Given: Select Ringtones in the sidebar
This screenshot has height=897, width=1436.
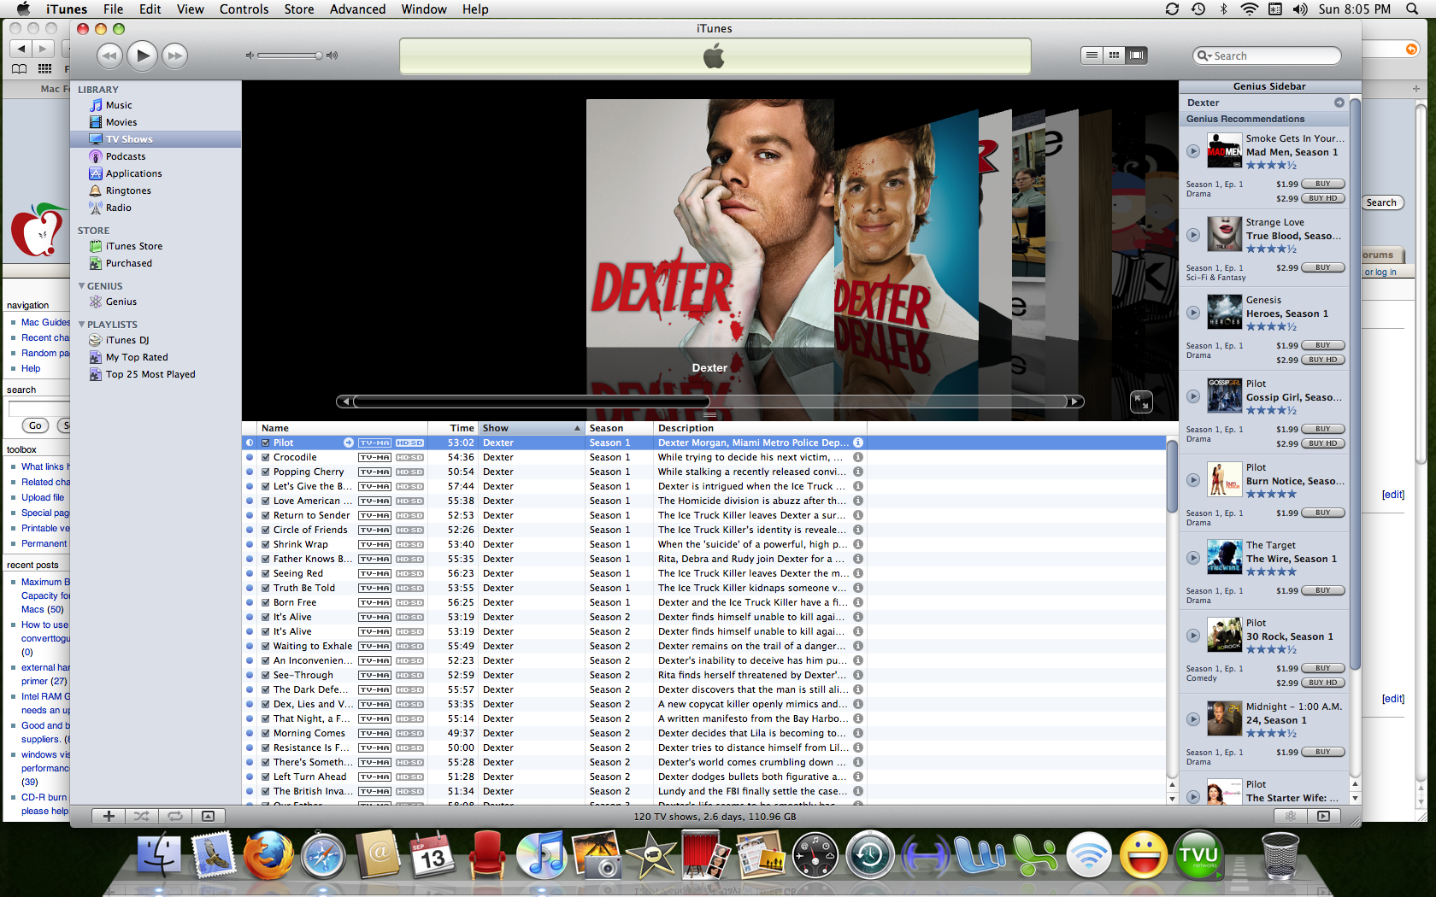Looking at the screenshot, I should point(128,191).
